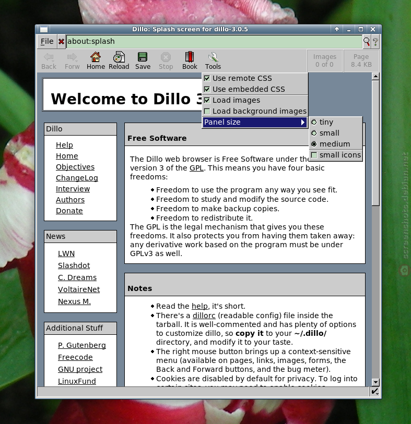Open the Interview link
411x424 pixels.
pos(73,189)
